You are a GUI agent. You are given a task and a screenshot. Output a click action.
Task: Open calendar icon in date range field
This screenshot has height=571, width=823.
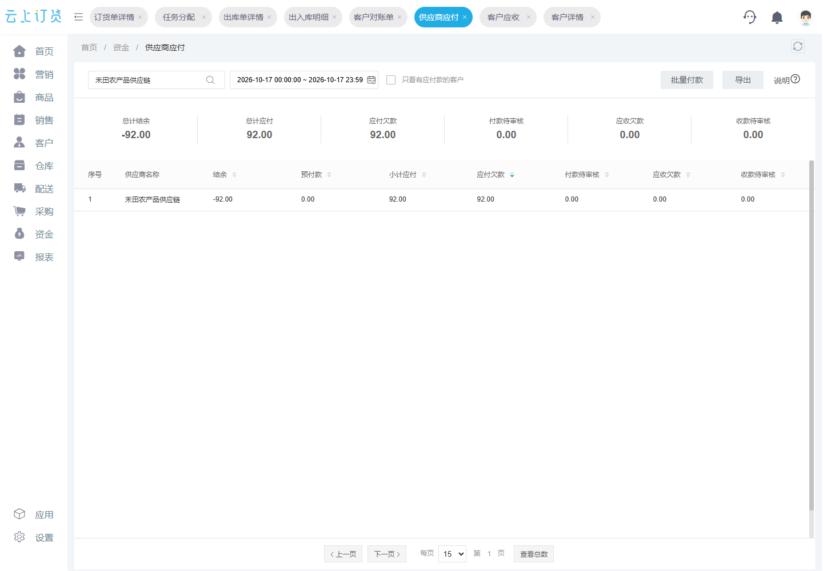[x=371, y=80]
